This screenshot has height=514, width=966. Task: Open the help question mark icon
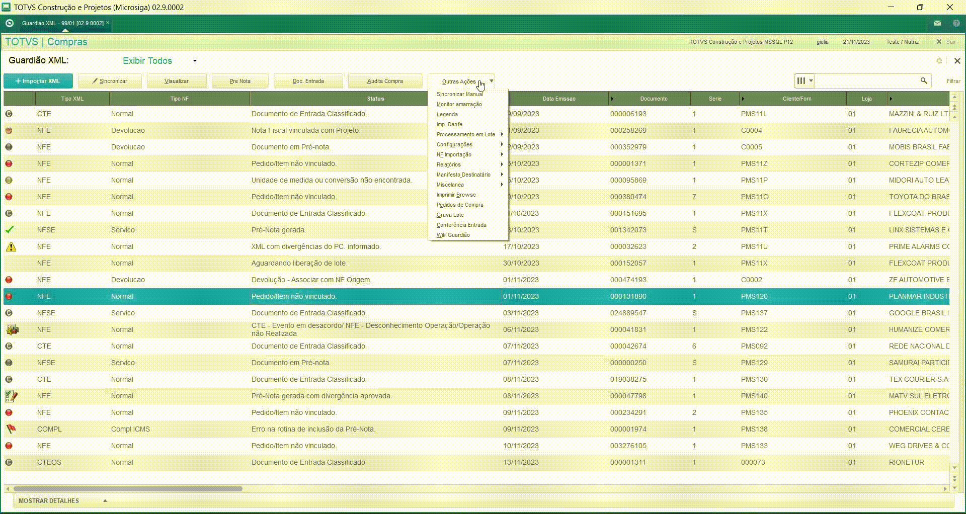click(956, 23)
